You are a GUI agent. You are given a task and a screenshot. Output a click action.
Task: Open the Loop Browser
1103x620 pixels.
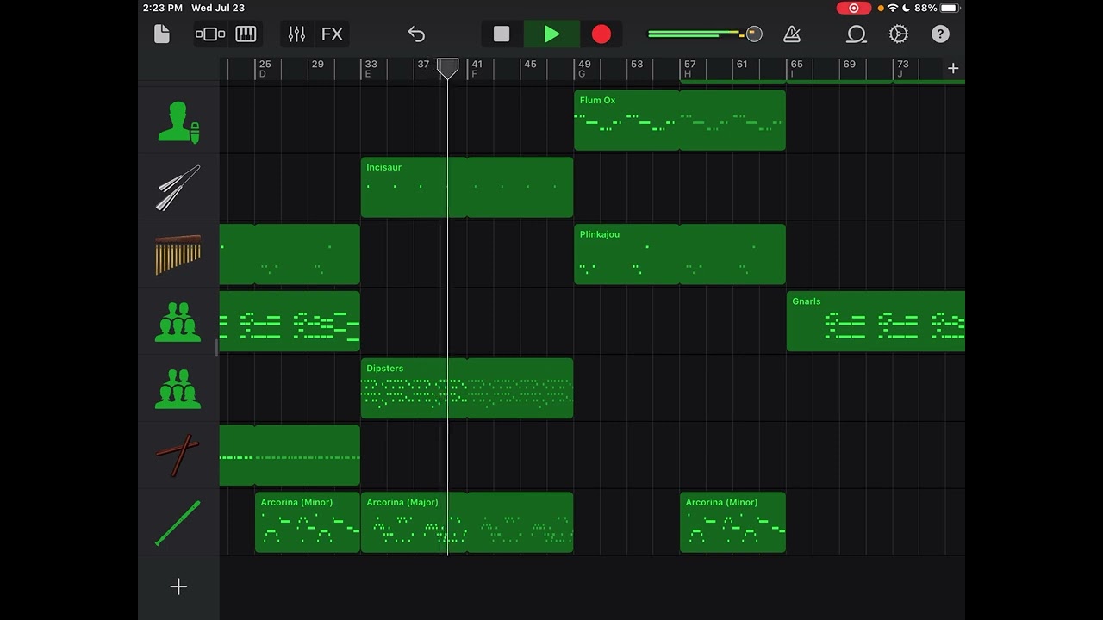point(856,34)
